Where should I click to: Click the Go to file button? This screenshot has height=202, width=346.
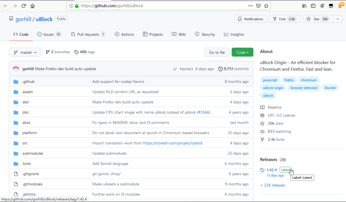217,52
